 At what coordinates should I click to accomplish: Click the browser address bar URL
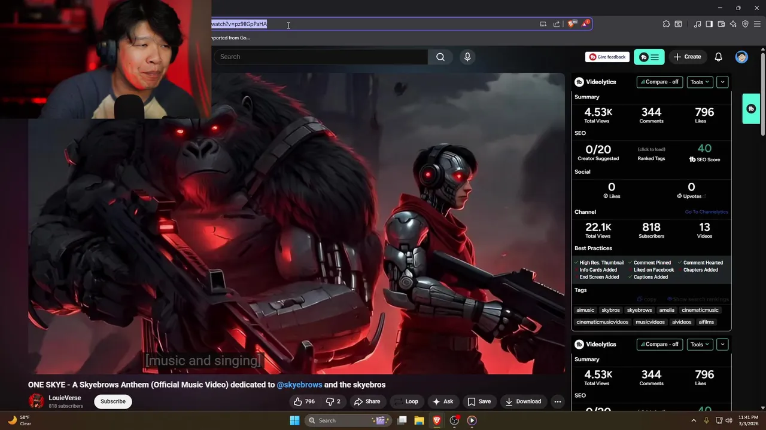(239, 24)
